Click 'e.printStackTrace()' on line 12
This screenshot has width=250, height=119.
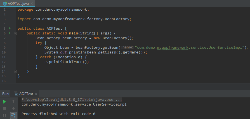66,62
